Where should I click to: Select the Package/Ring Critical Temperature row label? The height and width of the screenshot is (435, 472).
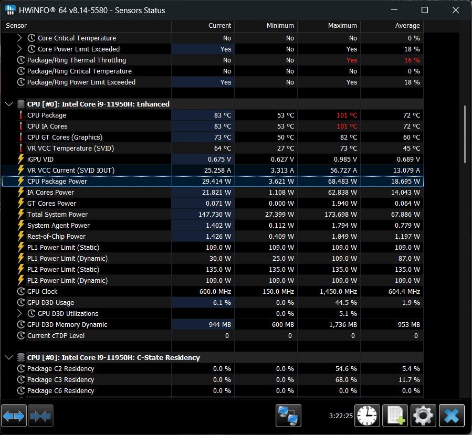(79, 71)
